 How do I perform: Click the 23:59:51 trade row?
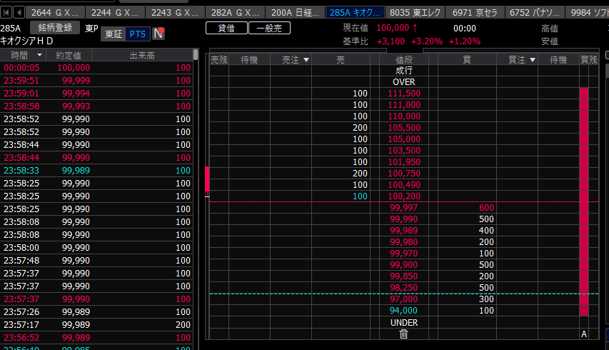(x=96, y=81)
